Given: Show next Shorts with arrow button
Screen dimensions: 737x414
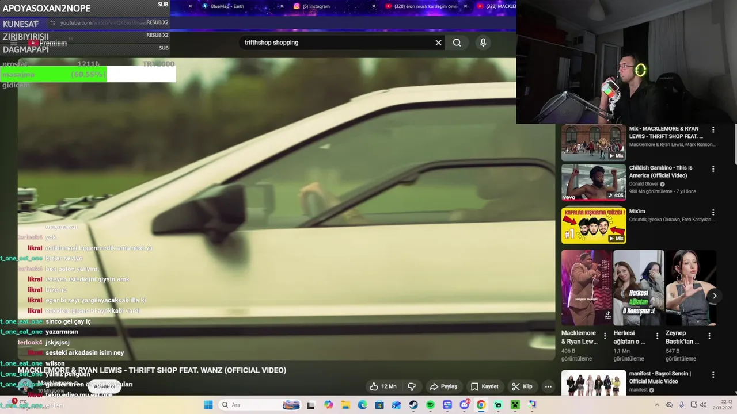Looking at the screenshot, I should tap(715, 296).
